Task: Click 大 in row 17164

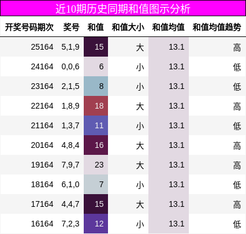Action: click(x=140, y=205)
